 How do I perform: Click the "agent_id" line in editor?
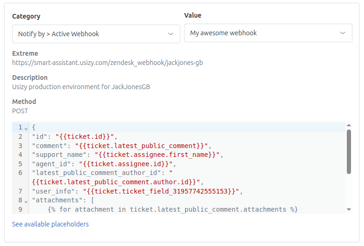pos(104,164)
